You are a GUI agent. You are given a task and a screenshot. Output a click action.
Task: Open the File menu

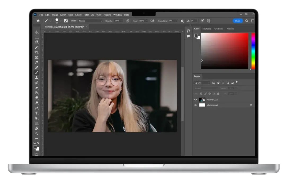(x=41, y=15)
